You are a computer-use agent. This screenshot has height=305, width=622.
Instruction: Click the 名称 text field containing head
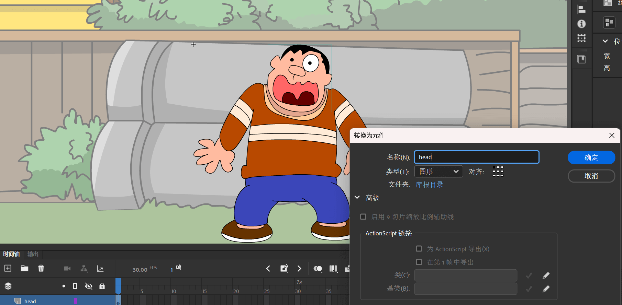[x=477, y=157]
